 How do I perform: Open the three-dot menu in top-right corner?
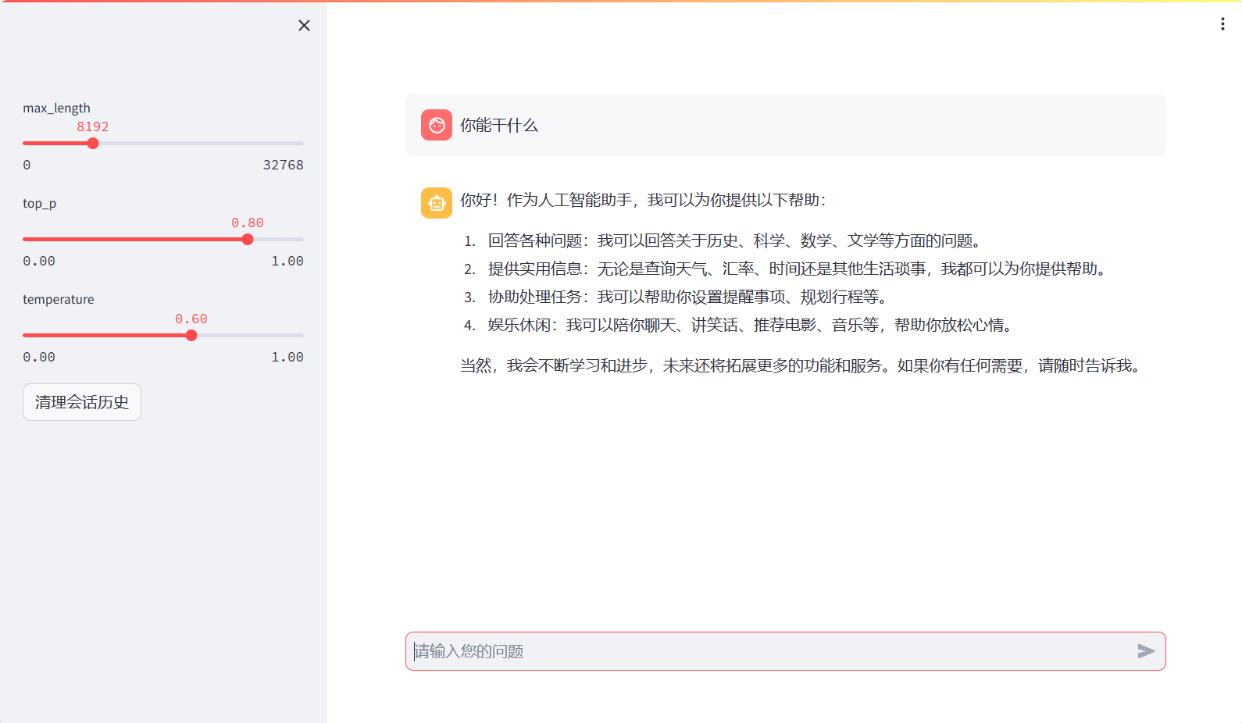[x=1222, y=24]
